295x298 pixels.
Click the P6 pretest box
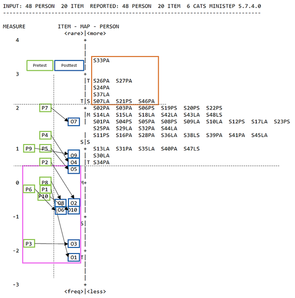[x=29, y=189]
